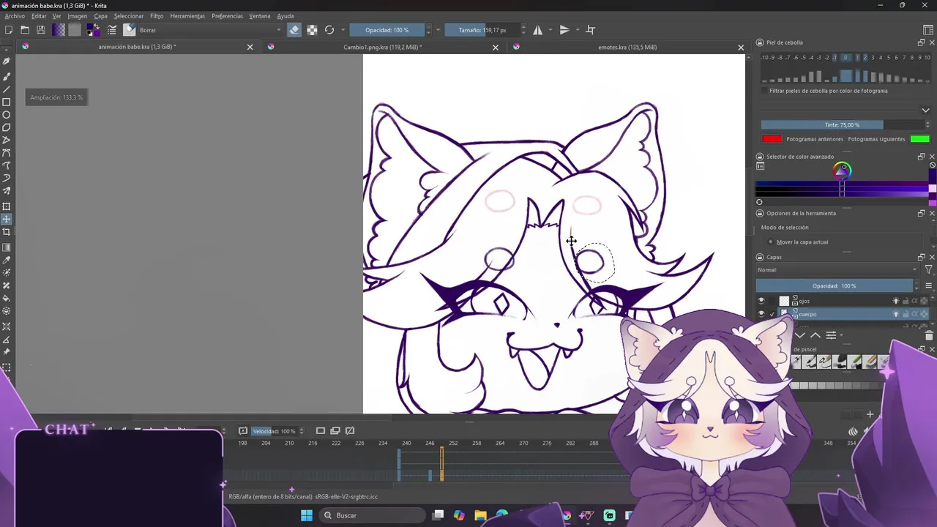Click the foreground/background color swatch in the toolbar
The height and width of the screenshot is (527, 937).
coord(93,30)
